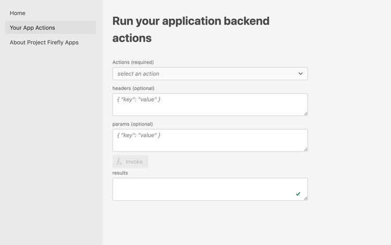Focus the headers JSON input field
This screenshot has height=245, width=391.
click(210, 104)
